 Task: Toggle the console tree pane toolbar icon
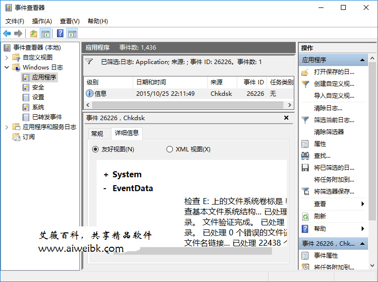tap(45, 33)
